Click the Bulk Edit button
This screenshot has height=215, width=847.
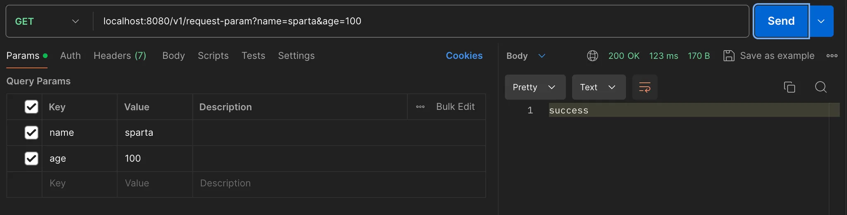pyautogui.click(x=455, y=107)
